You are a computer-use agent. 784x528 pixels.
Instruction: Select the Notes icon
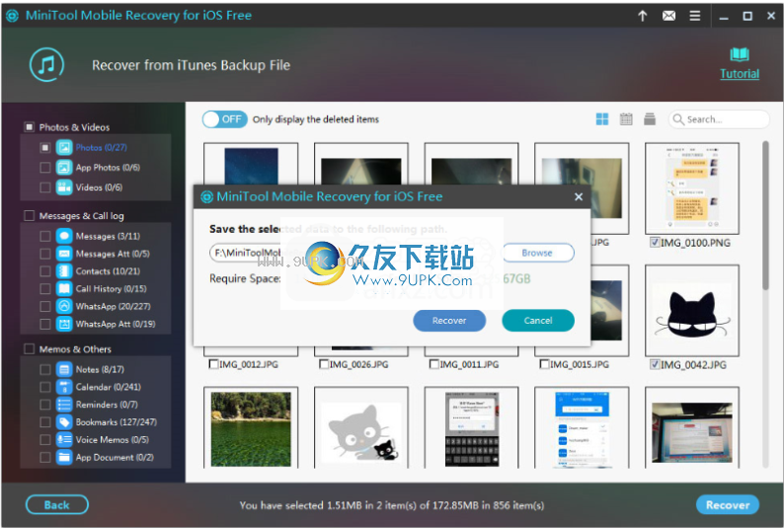pos(64,370)
